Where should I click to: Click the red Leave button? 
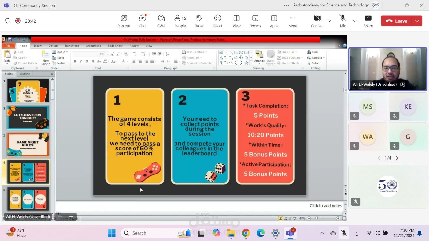click(x=397, y=21)
